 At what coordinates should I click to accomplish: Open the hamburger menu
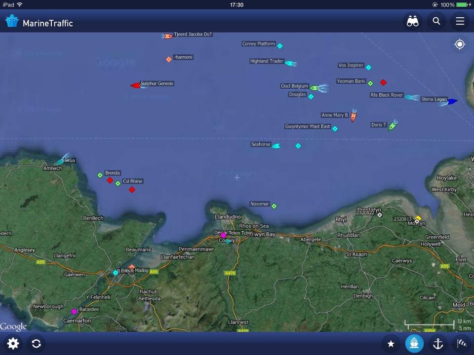pos(460,21)
